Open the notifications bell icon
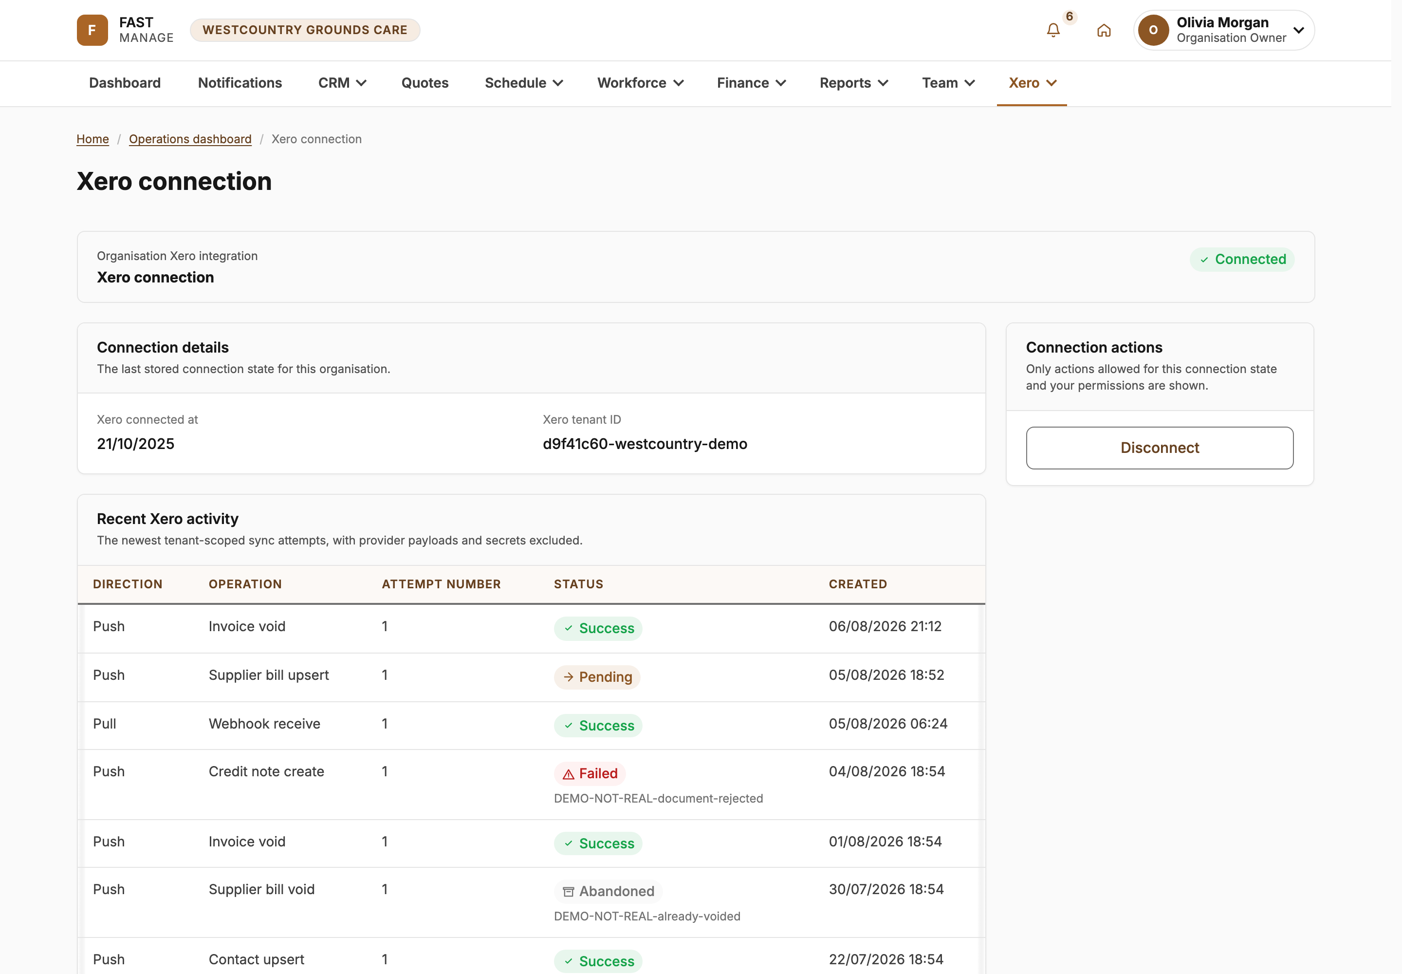This screenshot has width=1402, height=974. coord(1053,30)
